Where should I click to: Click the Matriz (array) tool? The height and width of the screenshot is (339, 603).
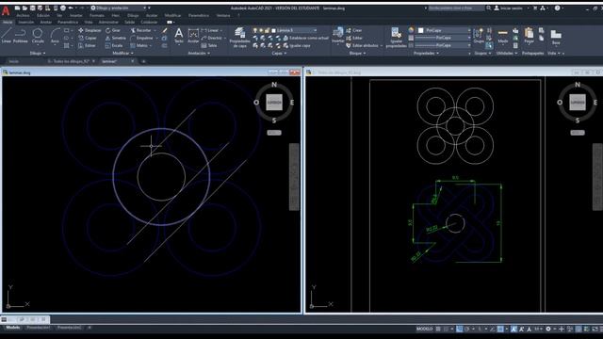click(x=139, y=46)
